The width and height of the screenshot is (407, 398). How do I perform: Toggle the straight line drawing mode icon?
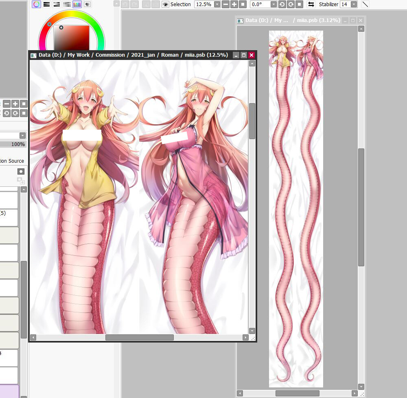365,4
